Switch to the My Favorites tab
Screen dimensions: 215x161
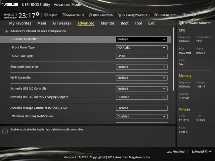coord(20,23)
